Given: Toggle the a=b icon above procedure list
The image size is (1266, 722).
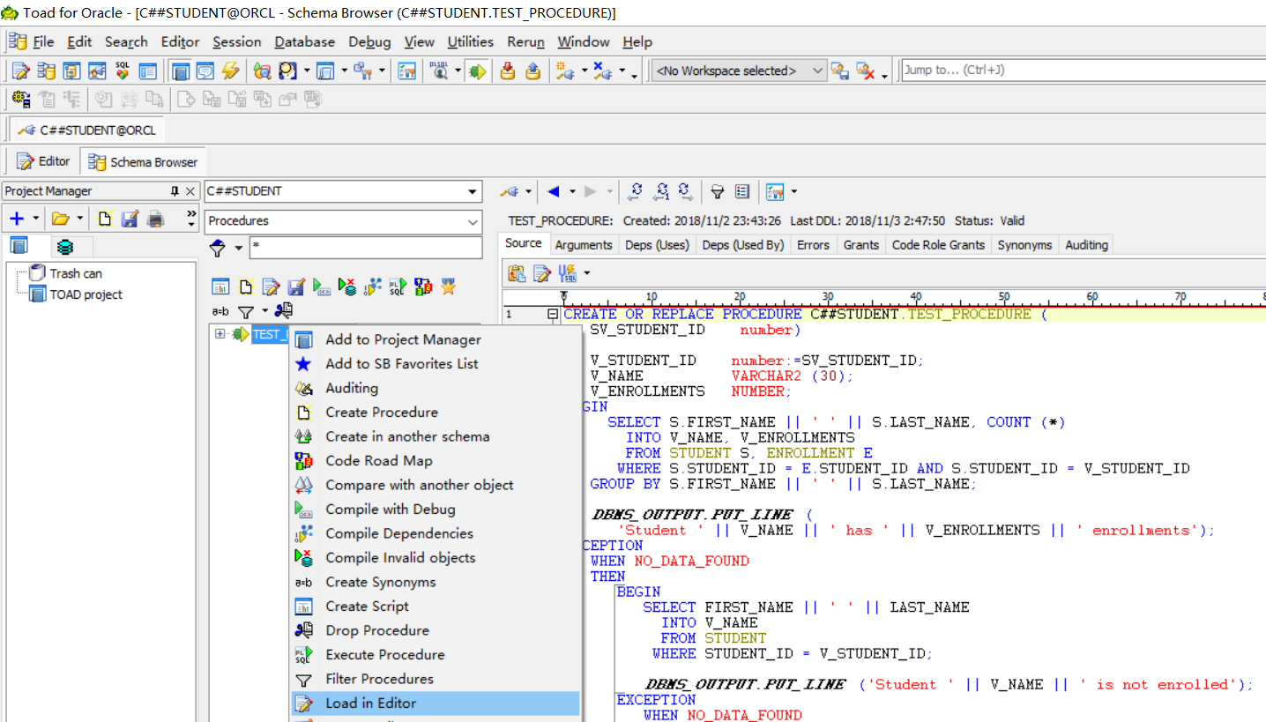Looking at the screenshot, I should 220,311.
